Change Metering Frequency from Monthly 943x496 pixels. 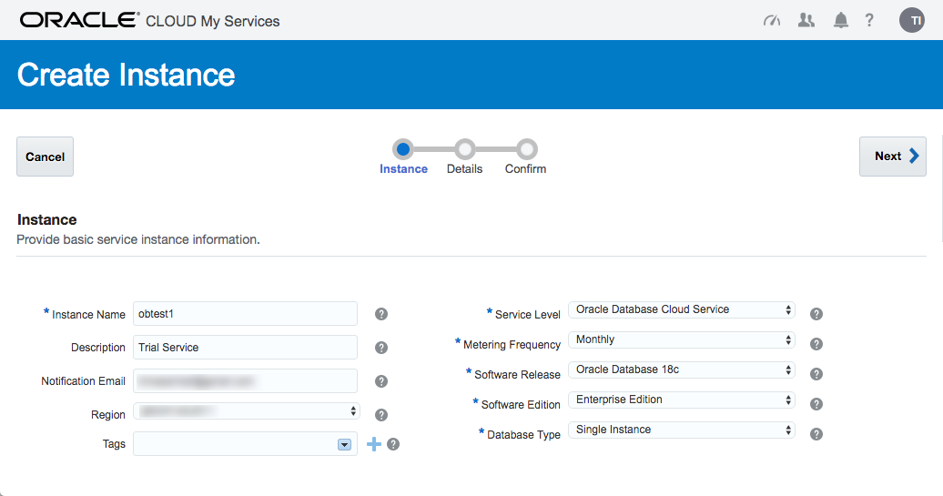coord(682,339)
